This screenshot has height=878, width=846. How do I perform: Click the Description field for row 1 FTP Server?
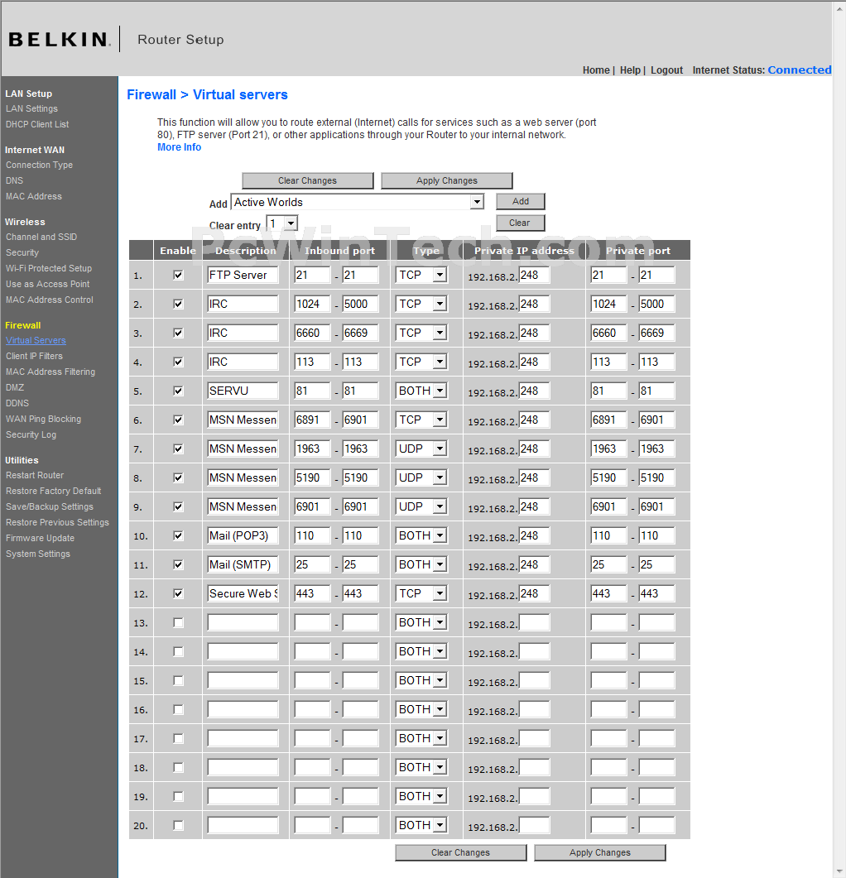coord(243,275)
